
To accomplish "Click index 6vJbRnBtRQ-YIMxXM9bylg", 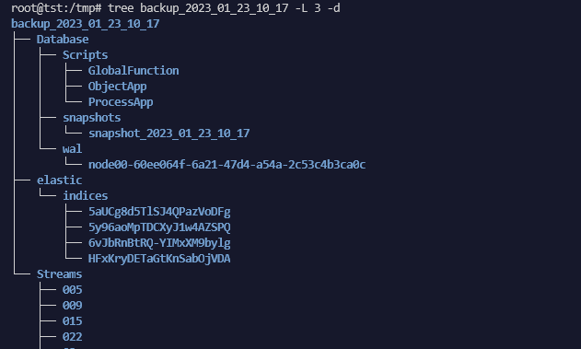I will [x=159, y=243].
